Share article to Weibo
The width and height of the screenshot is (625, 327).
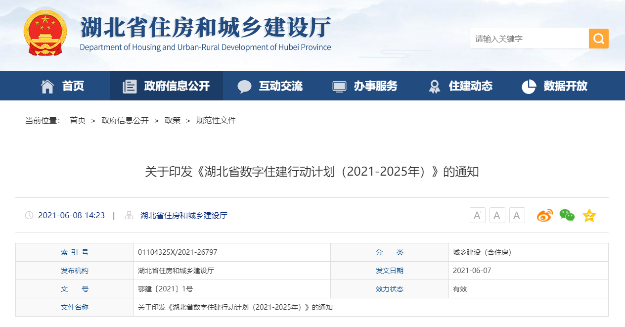tap(545, 215)
